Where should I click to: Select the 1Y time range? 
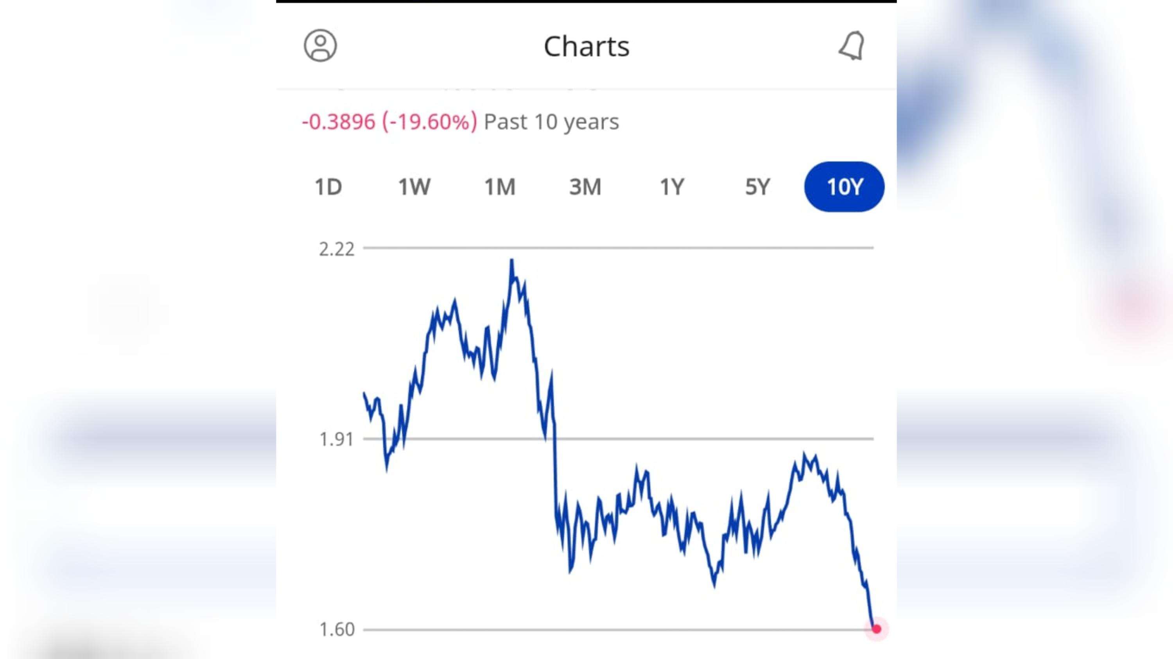click(x=672, y=187)
